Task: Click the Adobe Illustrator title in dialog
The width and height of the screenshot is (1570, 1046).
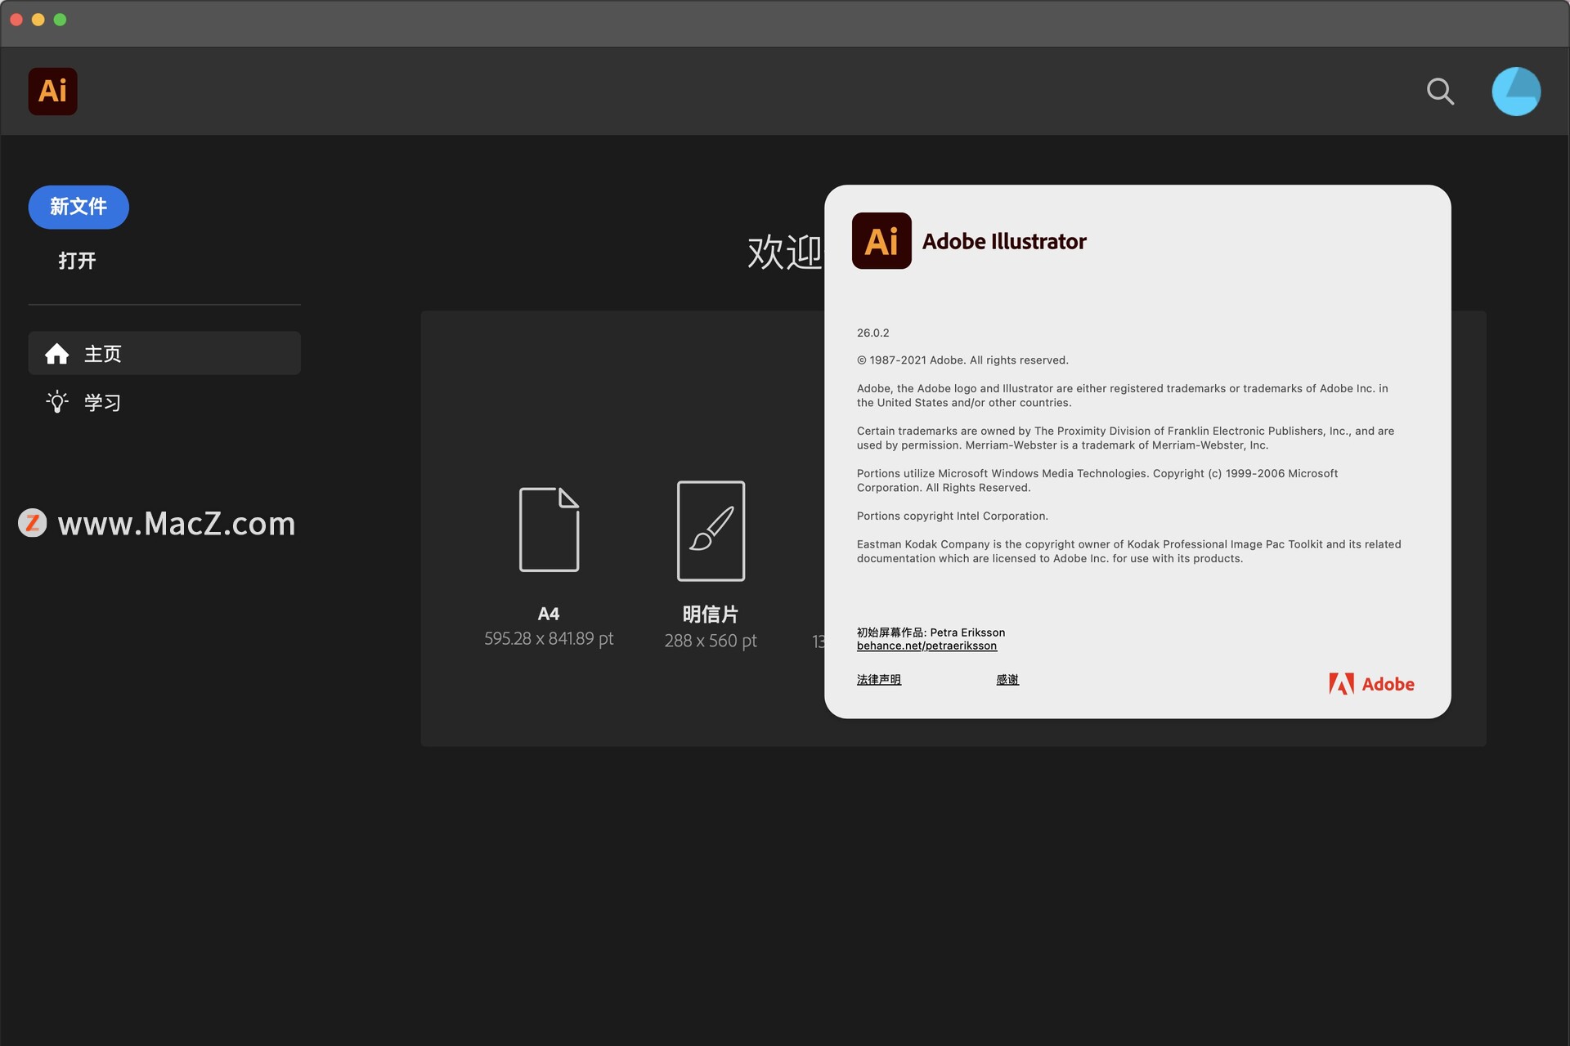Action: (1004, 241)
